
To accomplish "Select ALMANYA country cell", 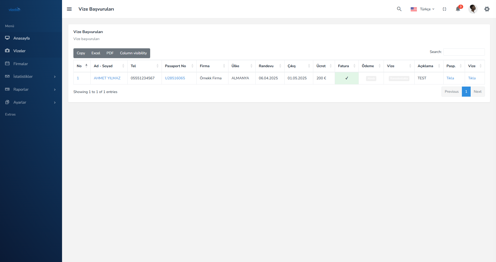I will tap(242, 78).
